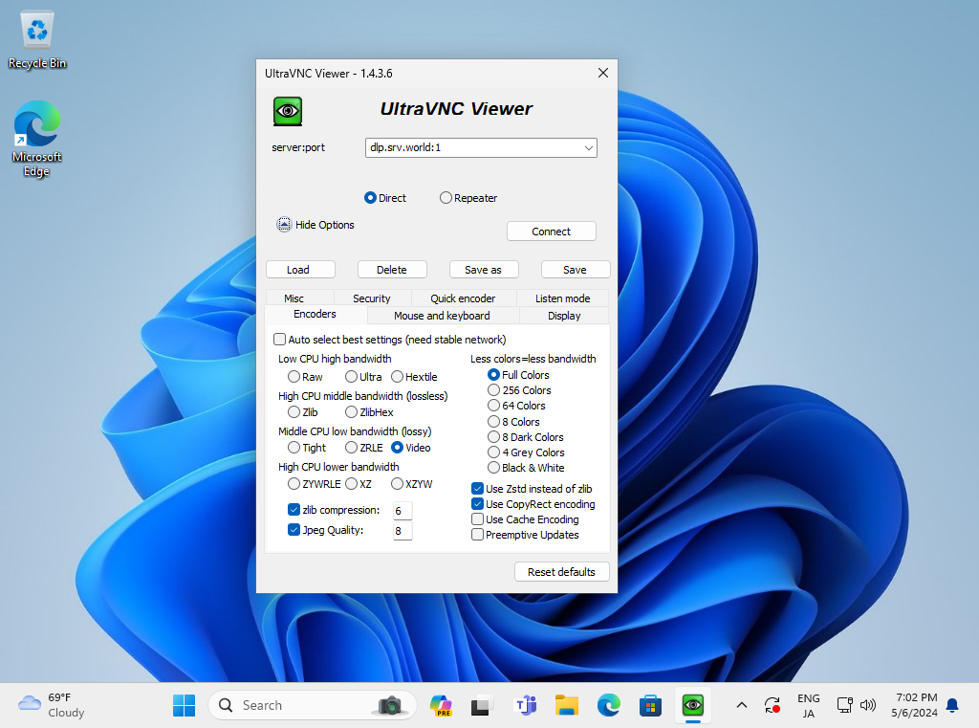Enable Auto select best settings checkbox
This screenshot has height=728, width=979.
coord(280,340)
